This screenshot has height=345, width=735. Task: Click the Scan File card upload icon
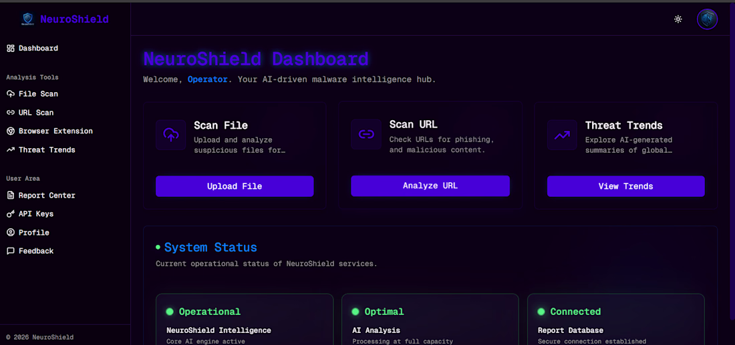[x=171, y=135]
